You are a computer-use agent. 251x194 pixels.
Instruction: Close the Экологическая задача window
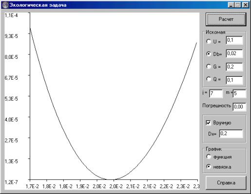coord(245,5)
